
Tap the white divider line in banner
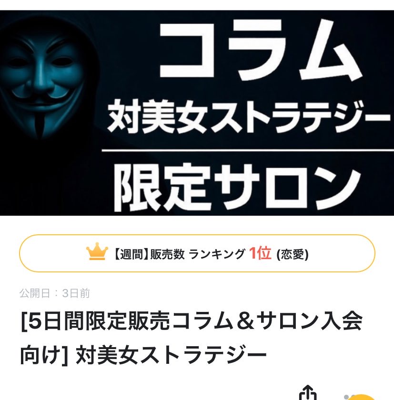248,151
